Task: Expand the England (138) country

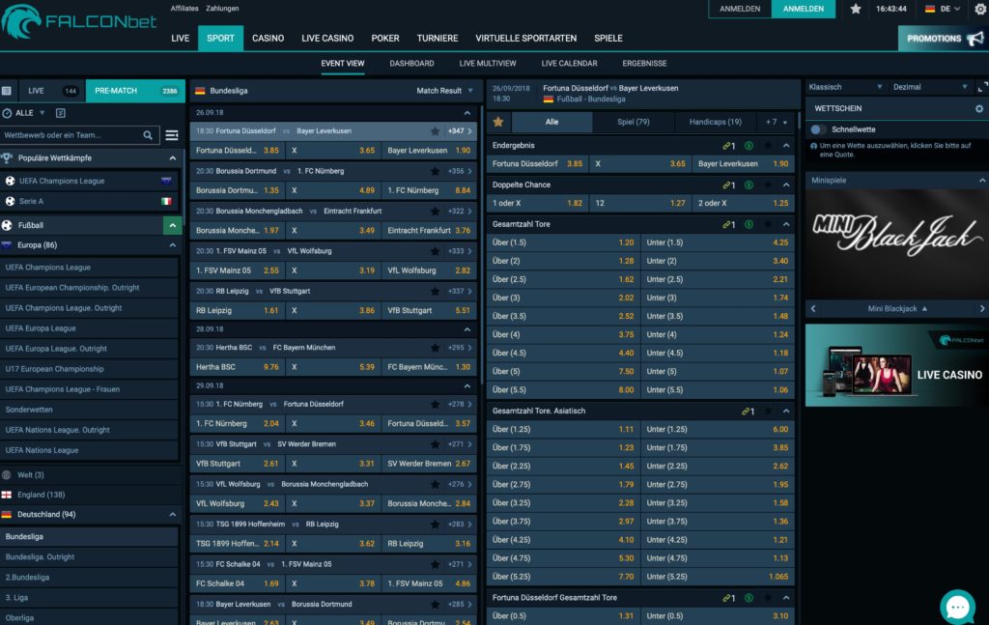Action: point(89,496)
